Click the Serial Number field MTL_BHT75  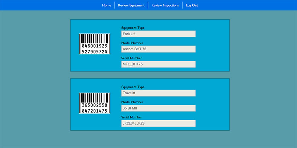tap(158, 64)
